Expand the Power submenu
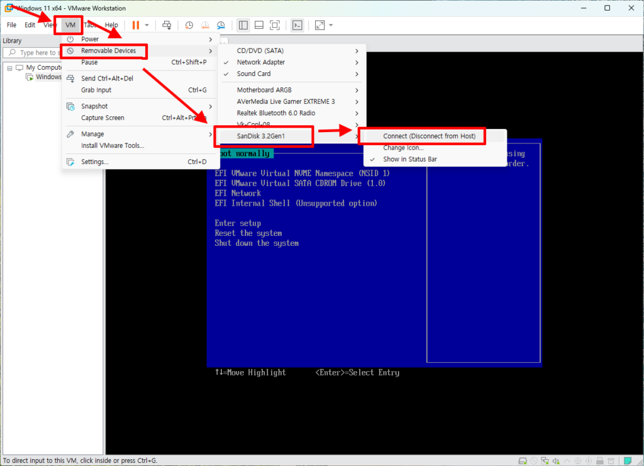This screenshot has width=644, height=466. pos(139,39)
